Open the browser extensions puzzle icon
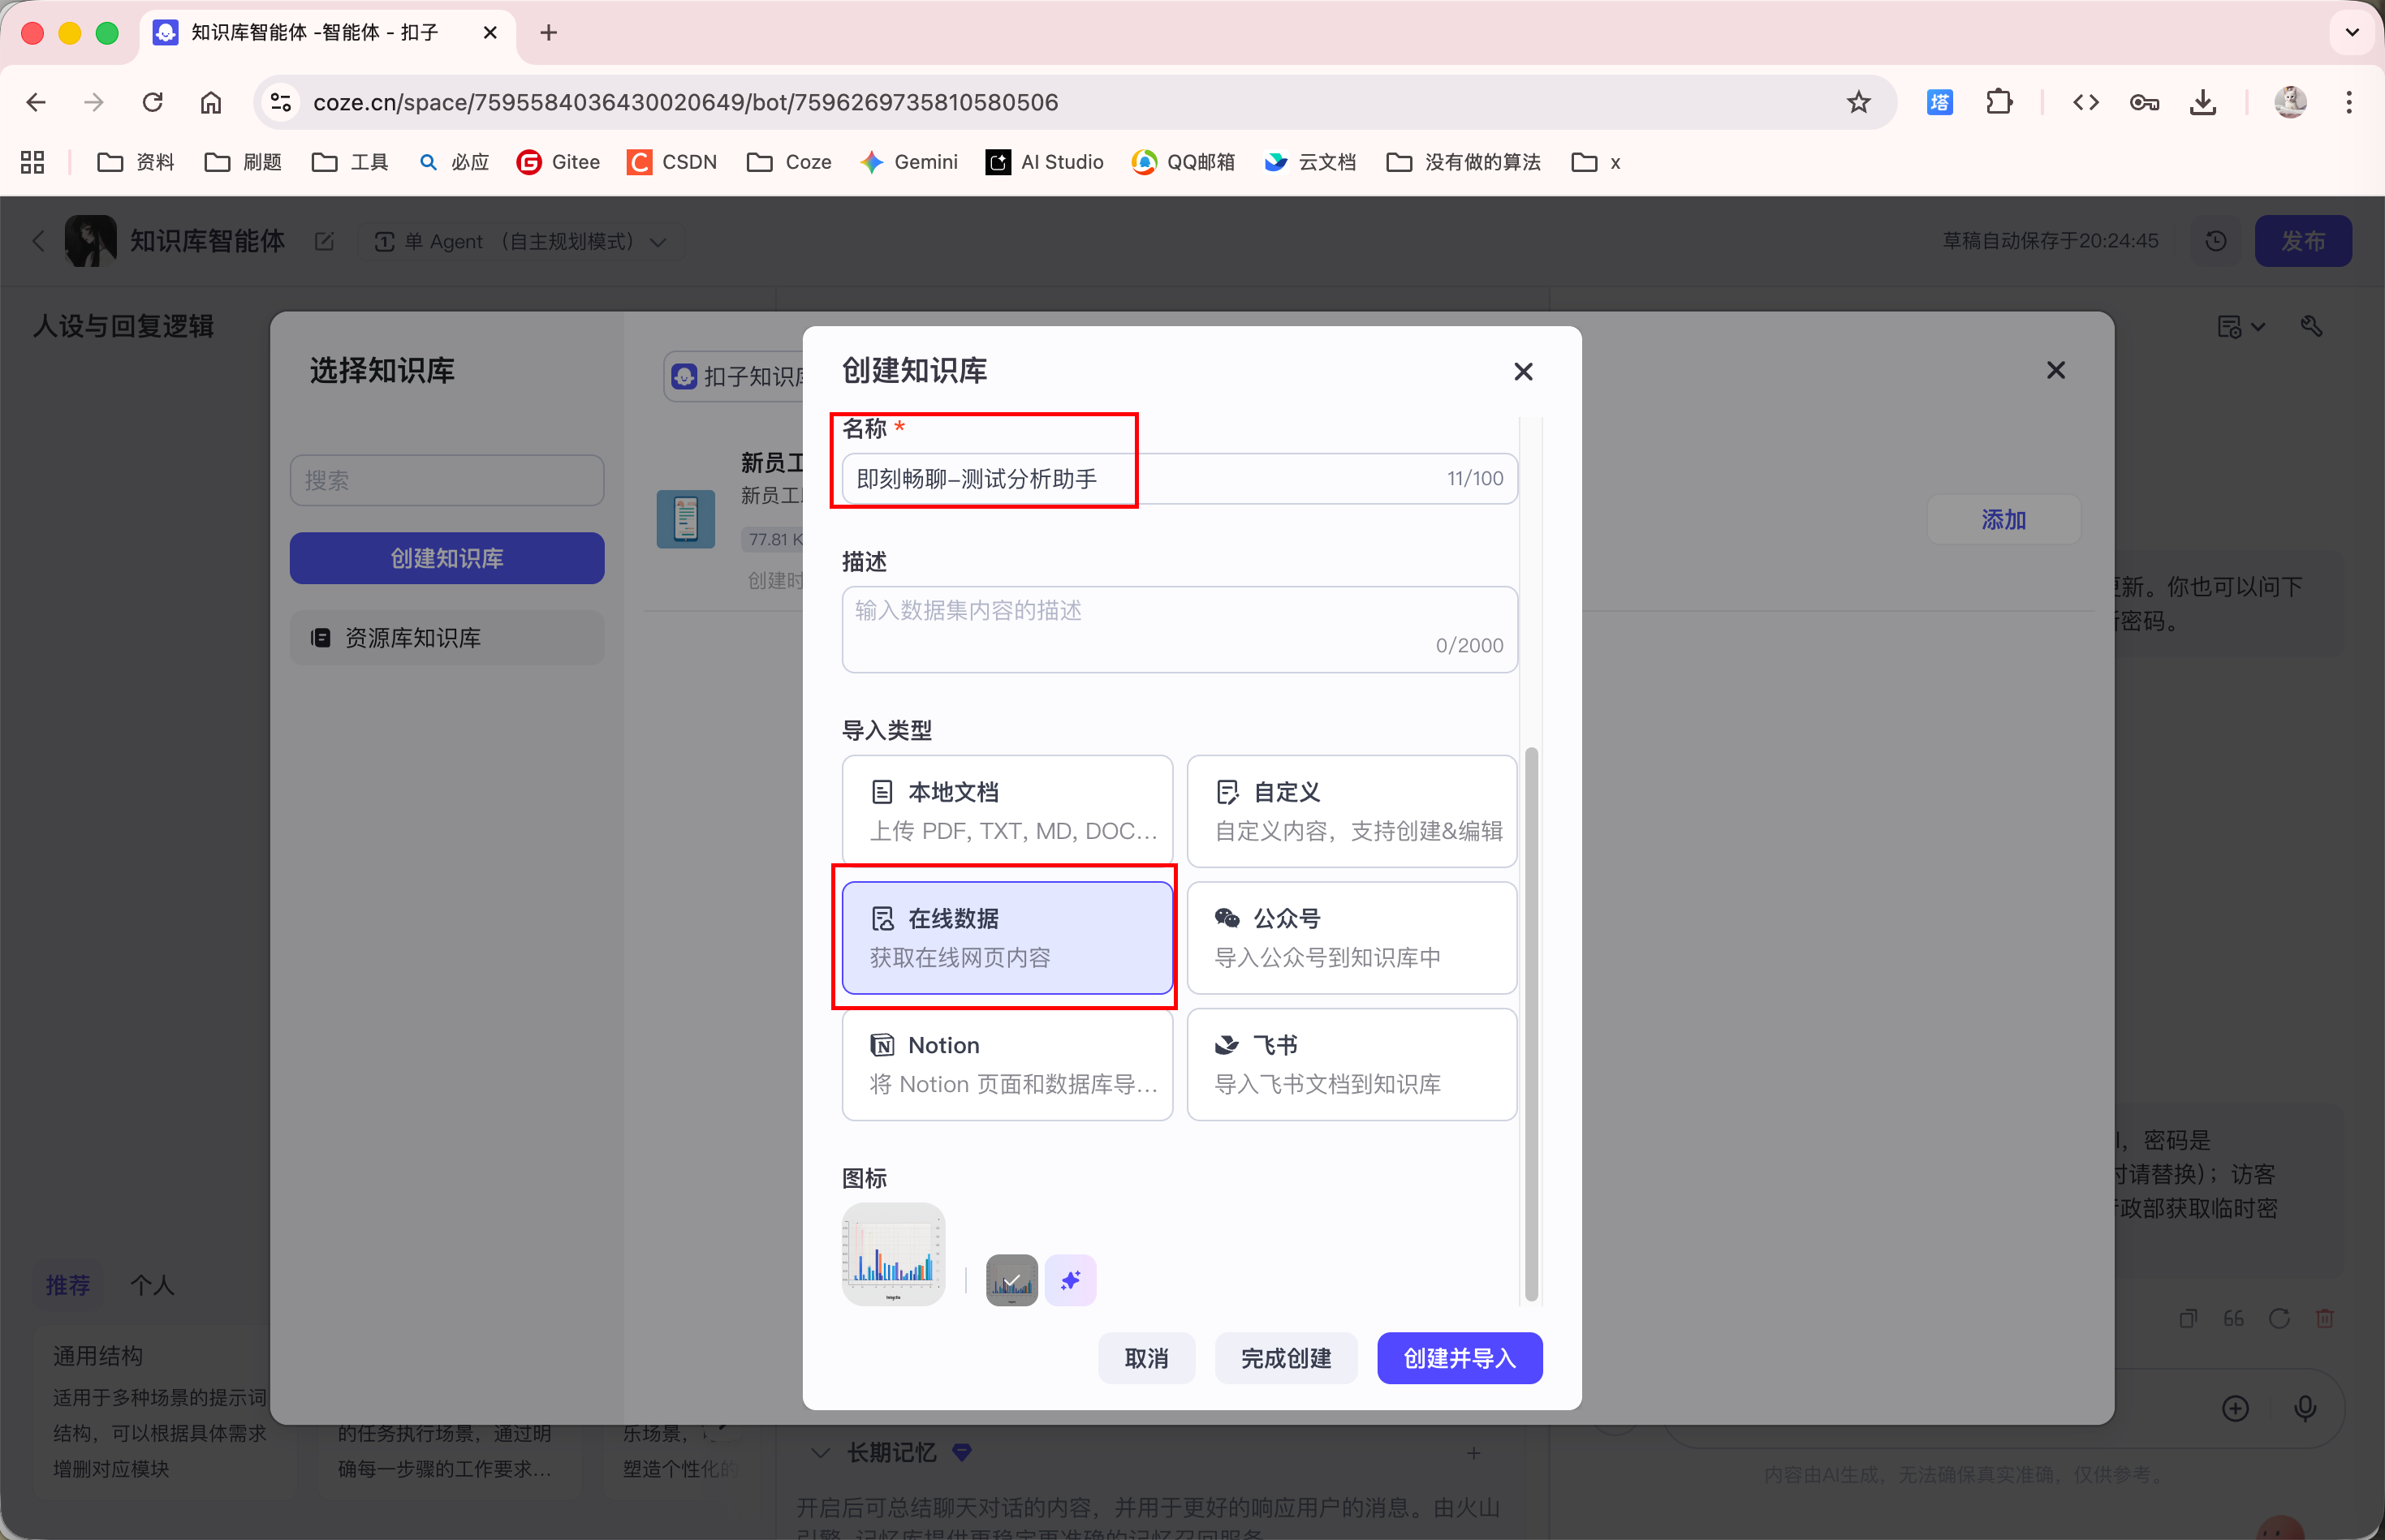 tap(1999, 102)
